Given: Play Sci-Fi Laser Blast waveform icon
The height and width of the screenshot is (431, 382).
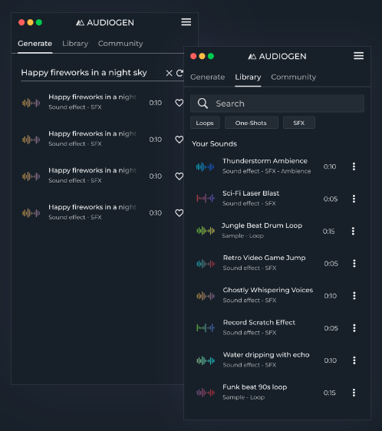Looking at the screenshot, I should coord(205,198).
